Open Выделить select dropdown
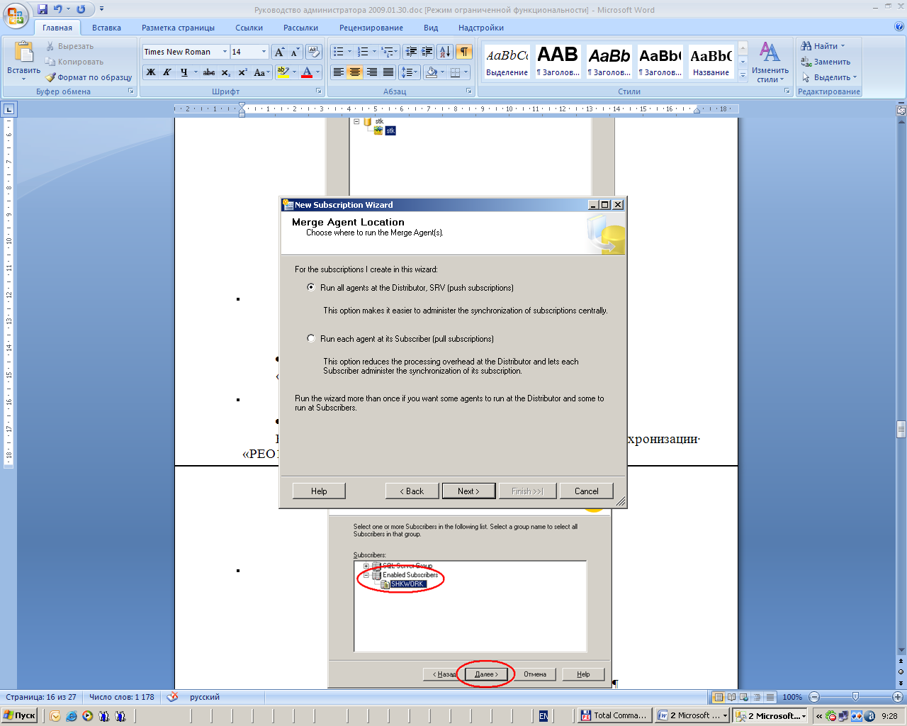This screenshot has width=907, height=726. point(829,77)
